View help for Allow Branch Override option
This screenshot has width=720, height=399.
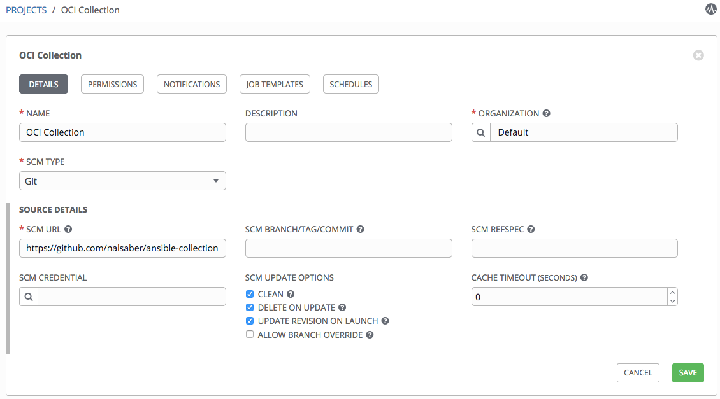[x=370, y=334]
